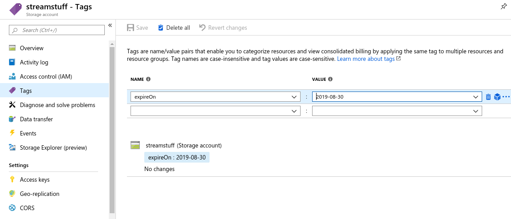Click the sidebar vertical scrollbar thumb
The width and height of the screenshot is (511, 219).
pyautogui.click(x=112, y=130)
